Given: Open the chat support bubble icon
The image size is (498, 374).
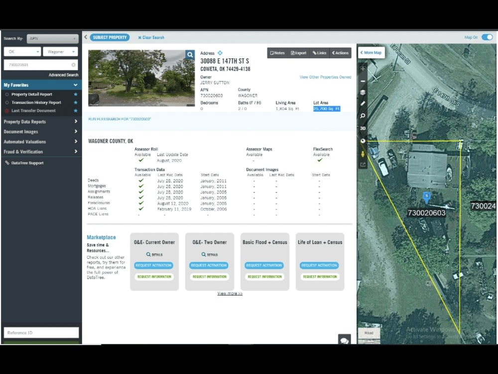Looking at the screenshot, I should point(345,341).
